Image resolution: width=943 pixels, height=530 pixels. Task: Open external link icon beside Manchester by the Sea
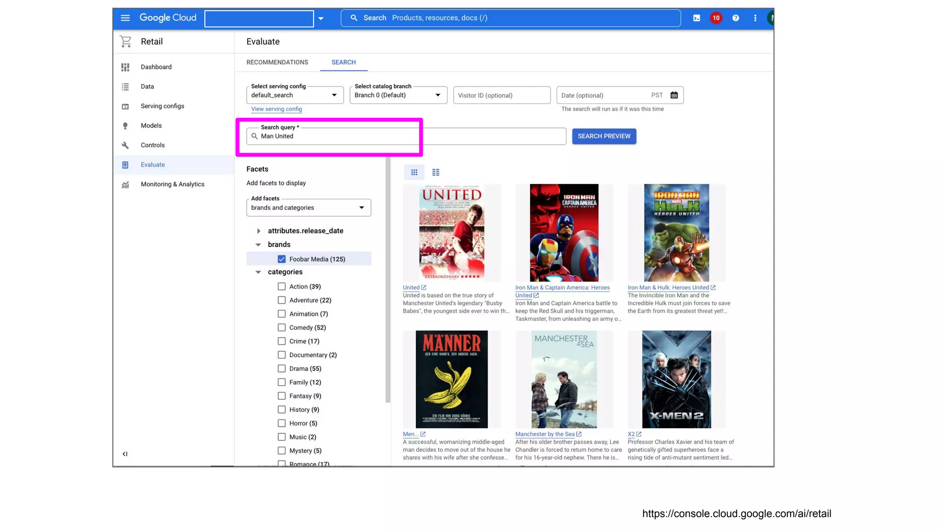(579, 434)
